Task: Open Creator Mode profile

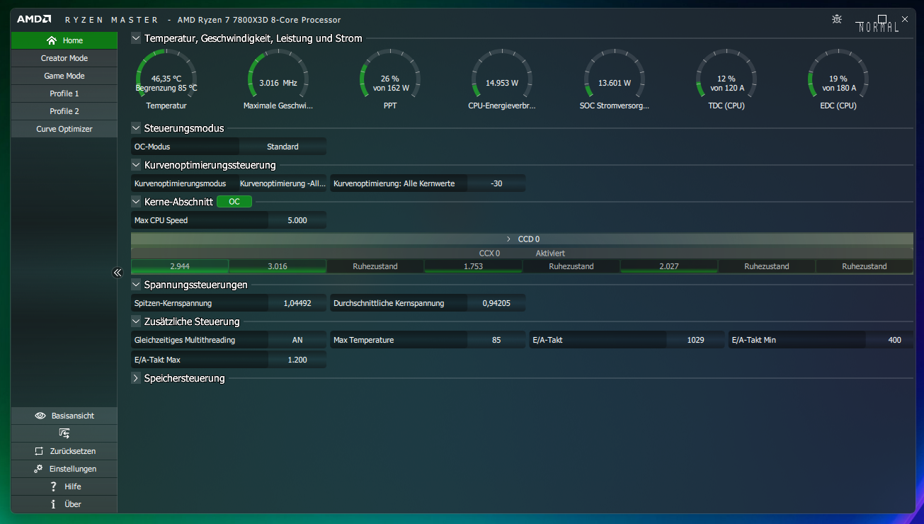Action: coord(64,58)
